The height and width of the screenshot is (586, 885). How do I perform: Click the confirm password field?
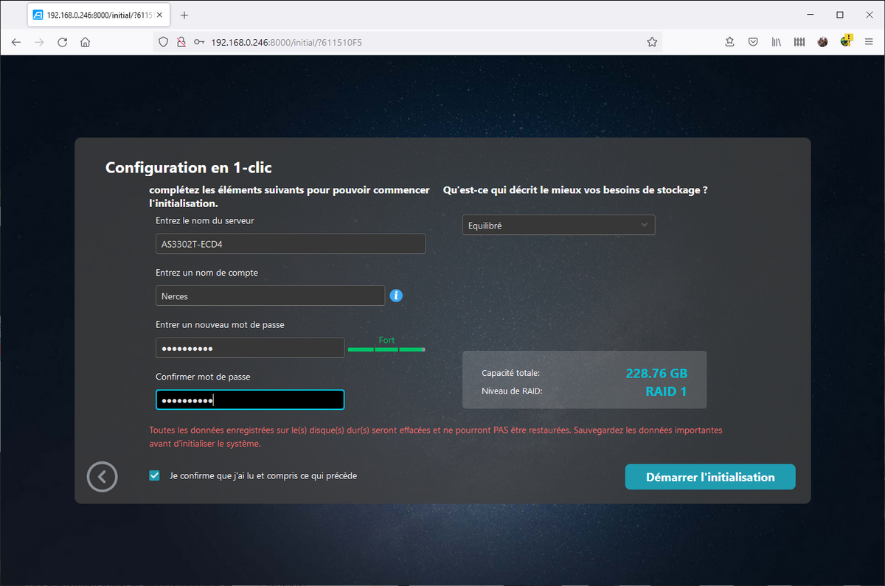pos(250,400)
